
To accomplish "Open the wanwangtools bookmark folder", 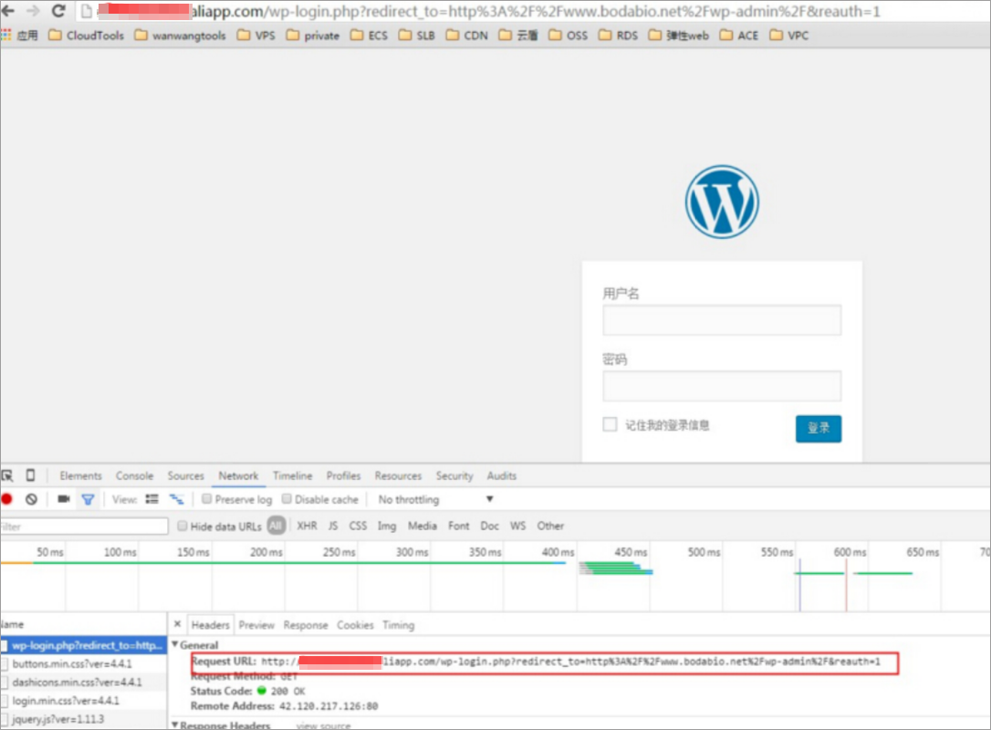I will tap(180, 36).
